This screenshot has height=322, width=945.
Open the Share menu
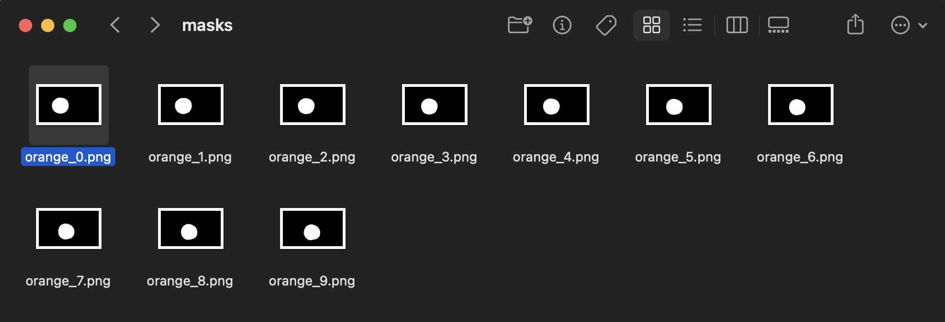click(855, 25)
